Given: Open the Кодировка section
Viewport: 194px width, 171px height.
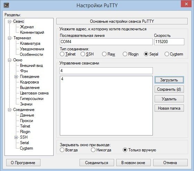Looking at the screenshot, I should (29, 82).
